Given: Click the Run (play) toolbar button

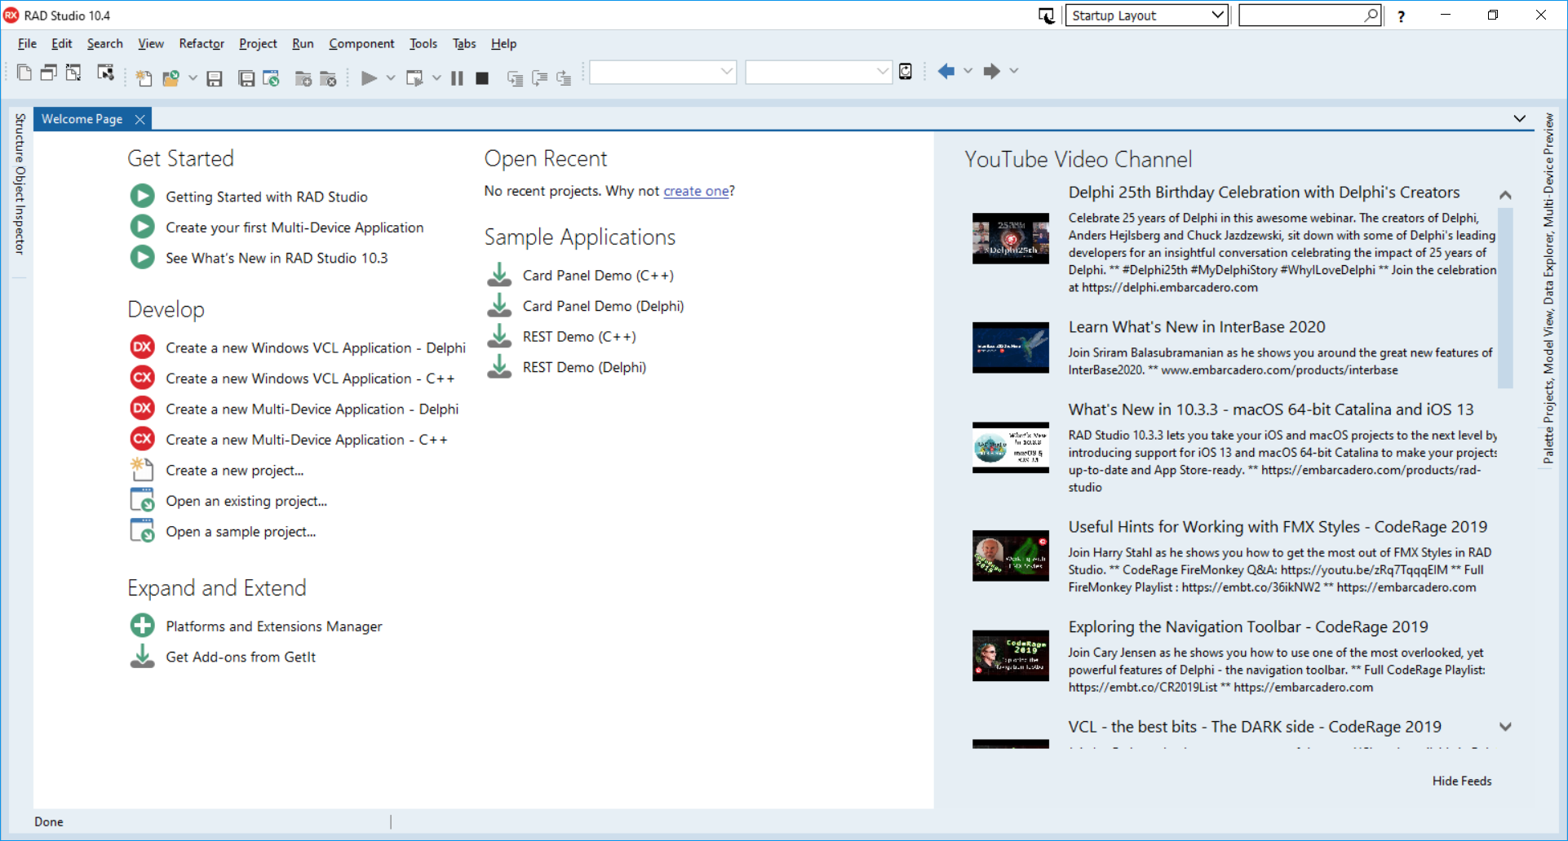Looking at the screenshot, I should pyautogui.click(x=369, y=78).
